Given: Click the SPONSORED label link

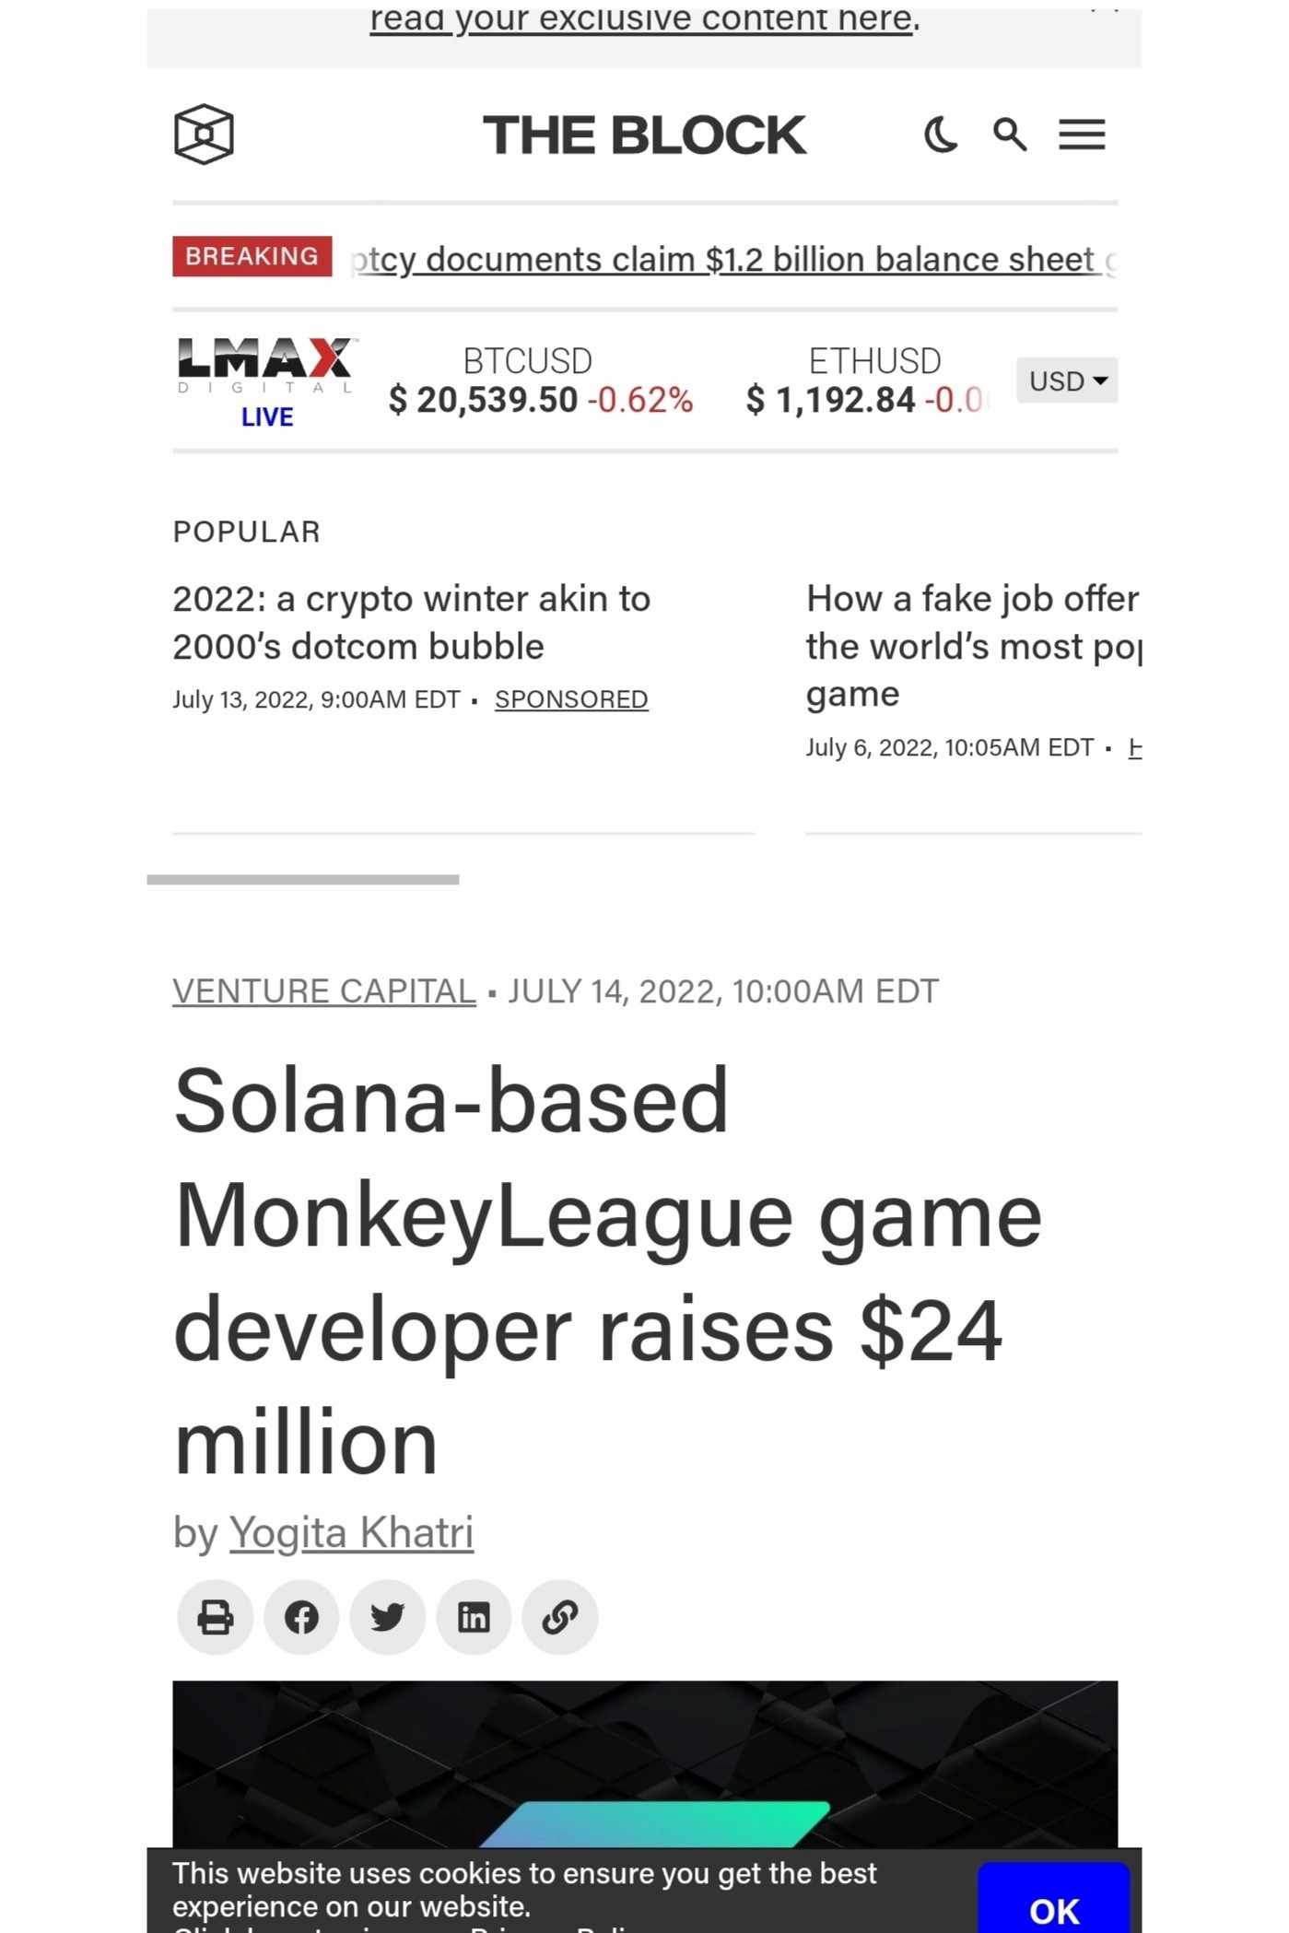Looking at the screenshot, I should (x=571, y=699).
